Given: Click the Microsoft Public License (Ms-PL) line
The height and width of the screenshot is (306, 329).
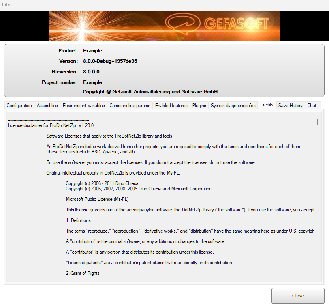Looking at the screenshot, I should tap(97, 199).
